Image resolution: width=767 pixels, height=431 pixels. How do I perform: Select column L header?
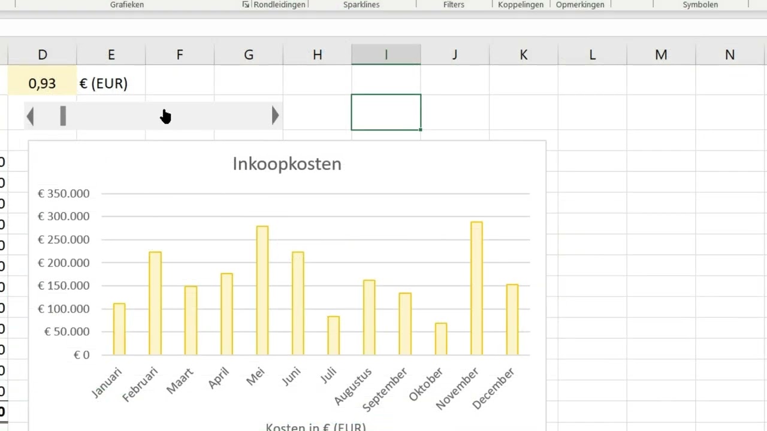tap(593, 54)
